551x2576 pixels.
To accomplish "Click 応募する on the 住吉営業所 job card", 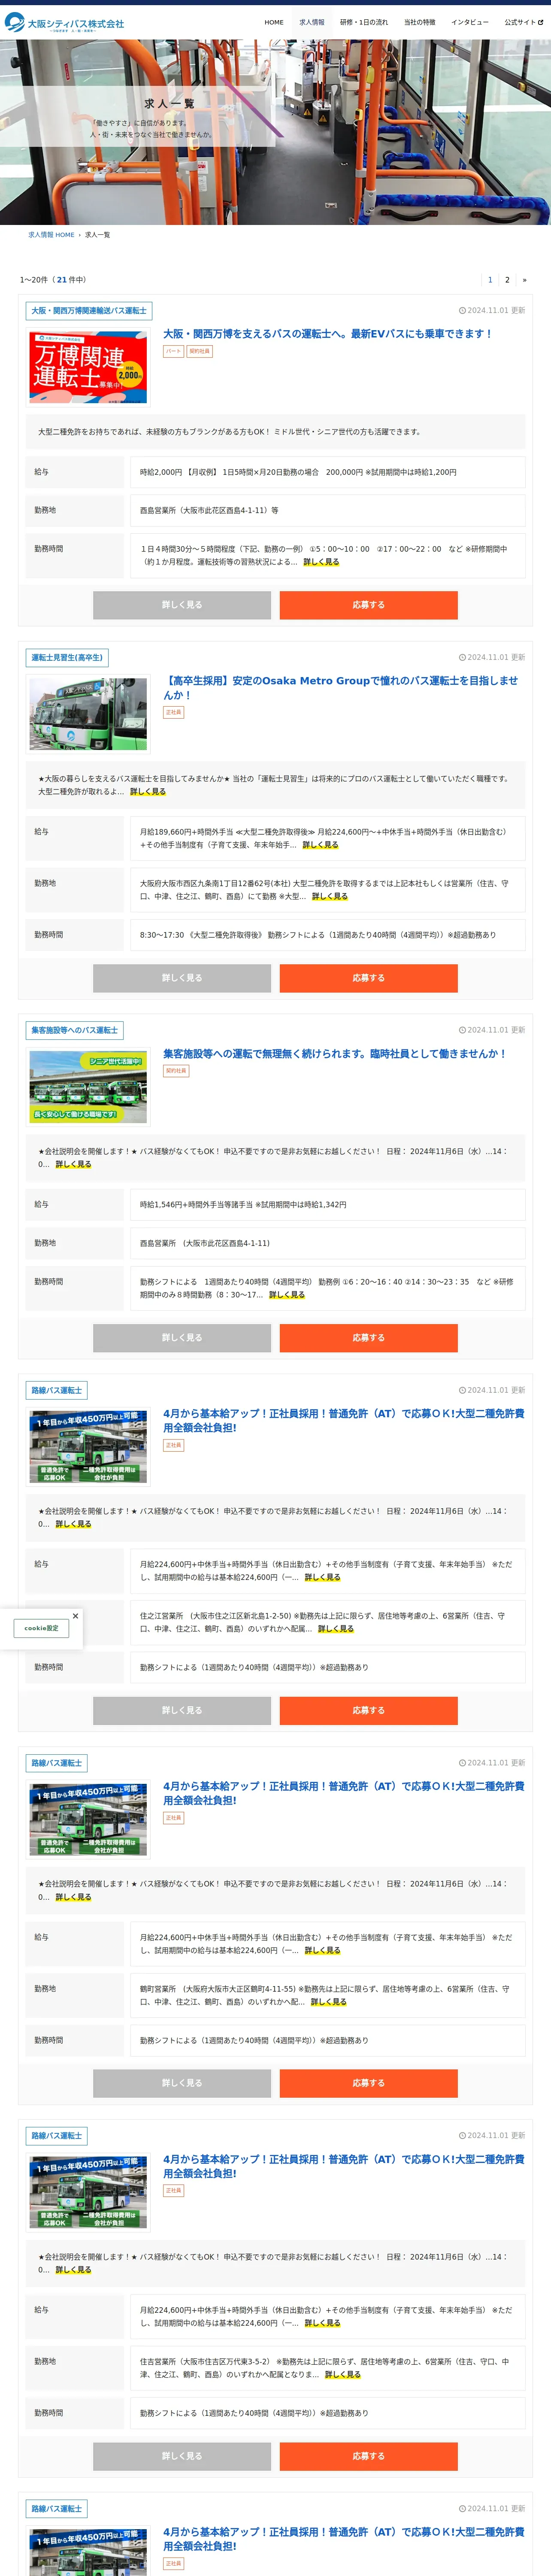I will point(368,2456).
